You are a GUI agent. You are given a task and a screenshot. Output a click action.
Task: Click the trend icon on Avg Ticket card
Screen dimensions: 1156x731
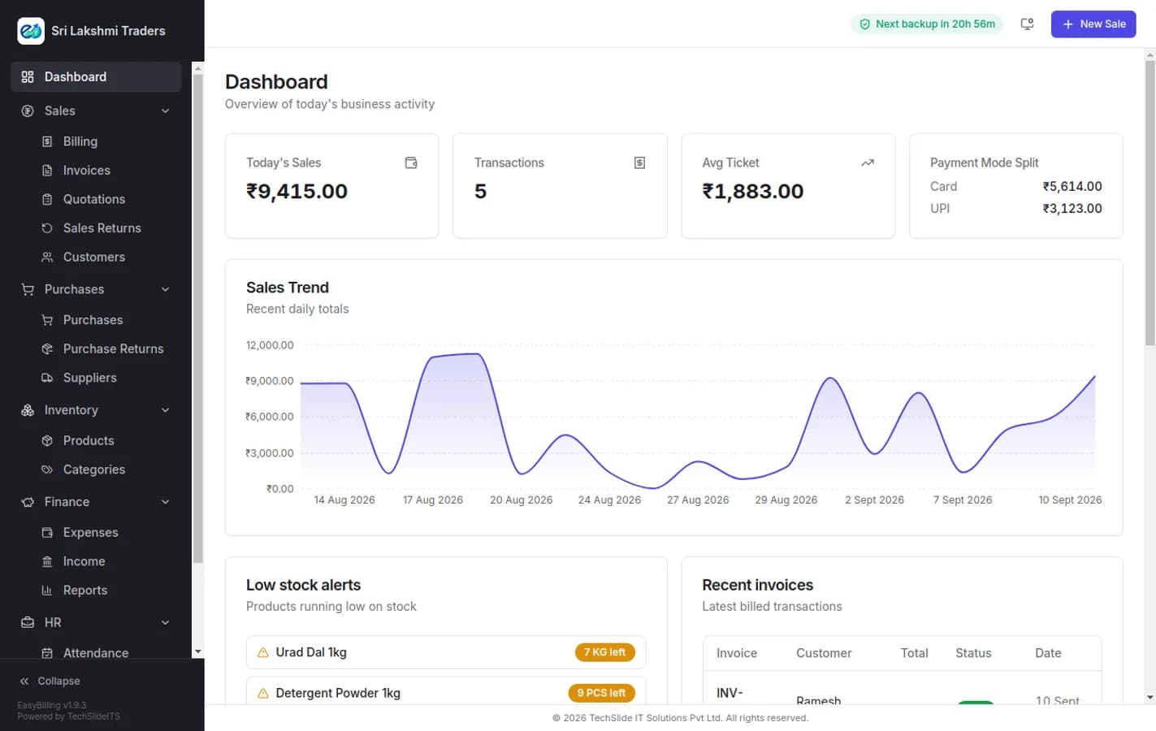[x=868, y=162]
